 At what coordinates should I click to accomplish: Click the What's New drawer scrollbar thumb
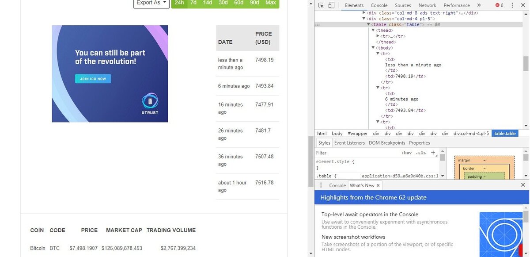[x=526, y=217]
